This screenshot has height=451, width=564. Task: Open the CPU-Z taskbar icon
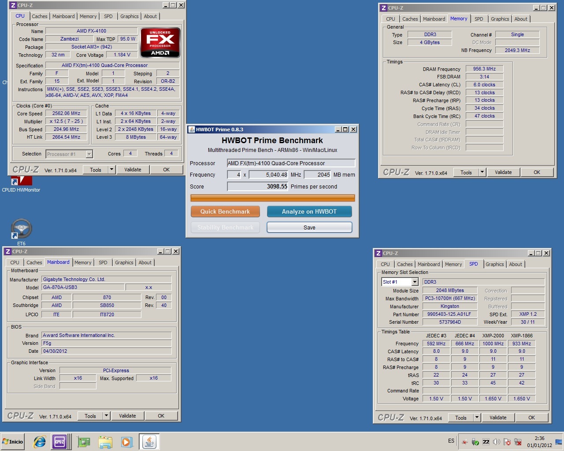[x=59, y=442]
